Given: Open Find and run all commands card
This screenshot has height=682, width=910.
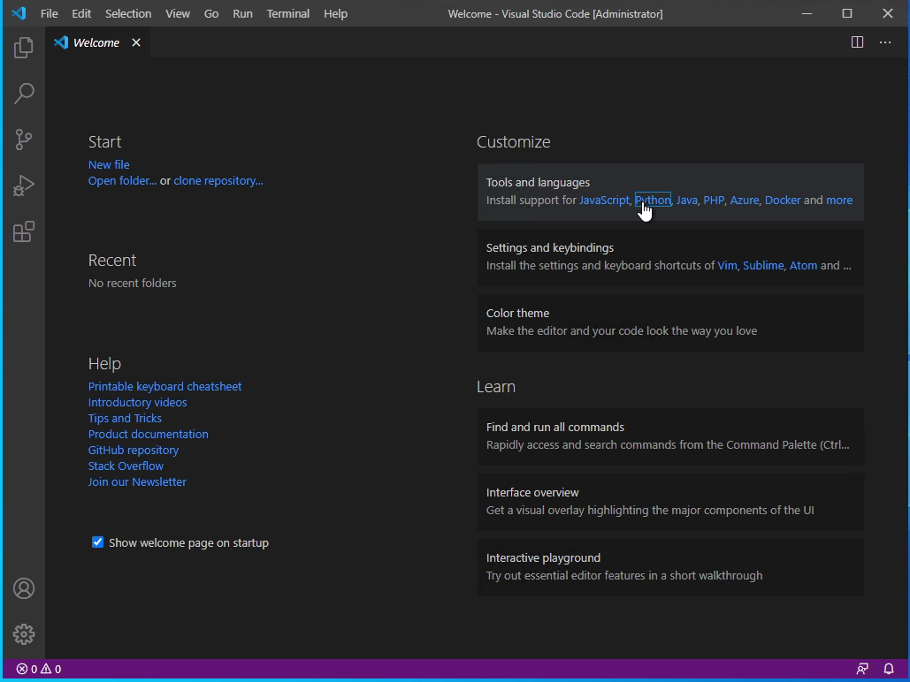Looking at the screenshot, I should click(x=670, y=436).
